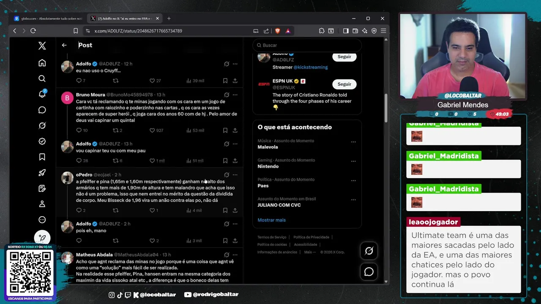Open 'Política de Privacidade' footer link
The width and height of the screenshot is (541, 304).
coord(311,237)
